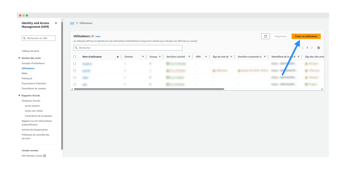Click the green macOS maximize dot
The width and height of the screenshot is (346, 170).
tap(27, 16)
